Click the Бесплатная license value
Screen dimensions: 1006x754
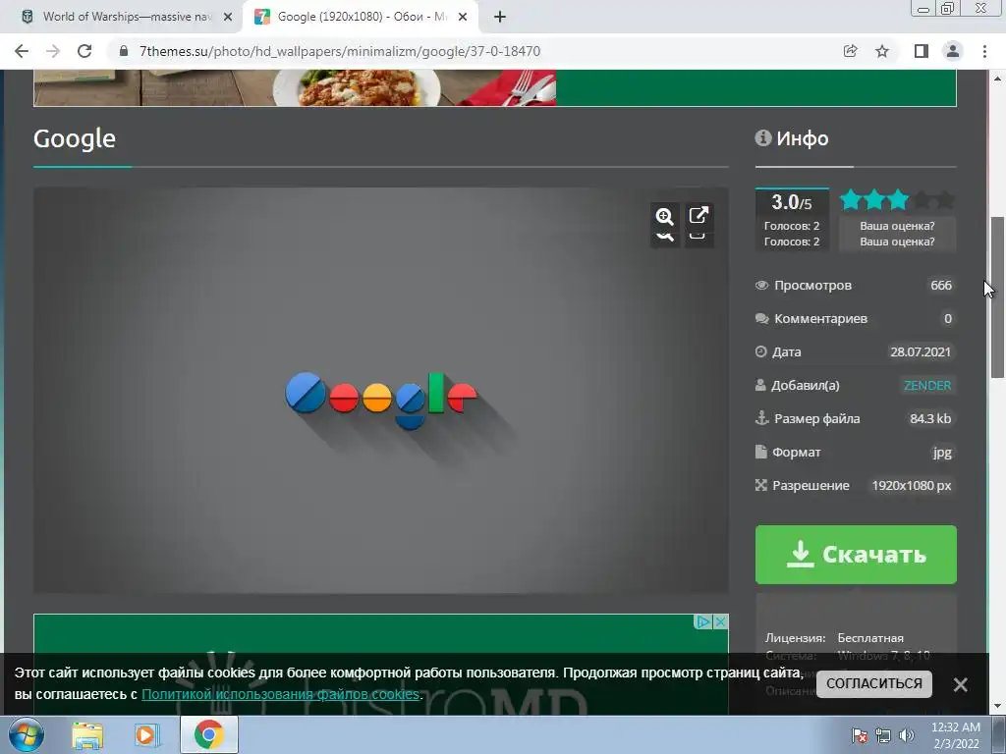[x=870, y=638]
